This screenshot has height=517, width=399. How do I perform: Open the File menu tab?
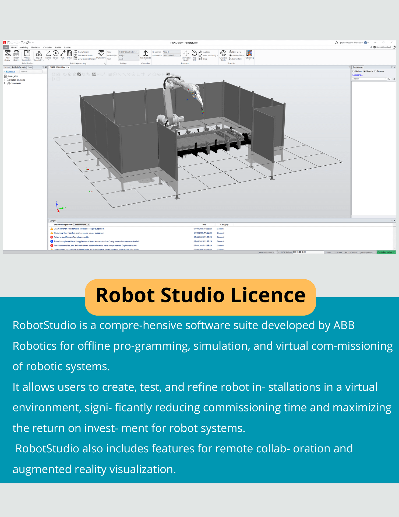click(6, 47)
